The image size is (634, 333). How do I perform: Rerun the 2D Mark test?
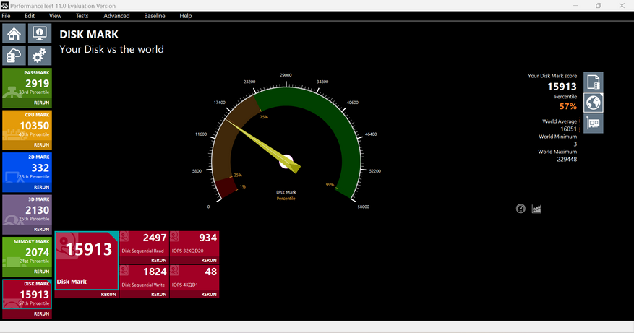(42, 187)
